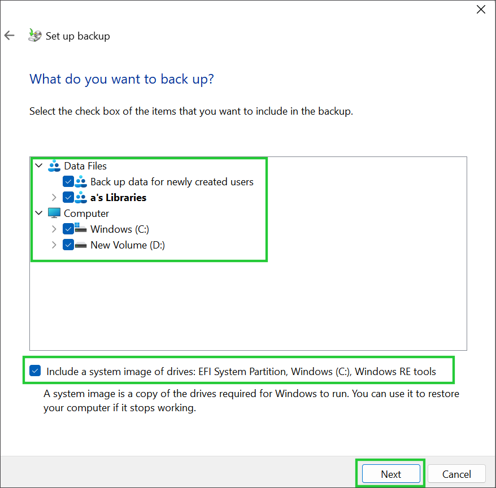Click the Include a system image of drives label
496x488 pixels.
tap(241, 371)
